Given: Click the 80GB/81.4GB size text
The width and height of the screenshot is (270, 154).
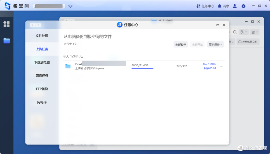Looking at the screenshot, I should [140, 65].
